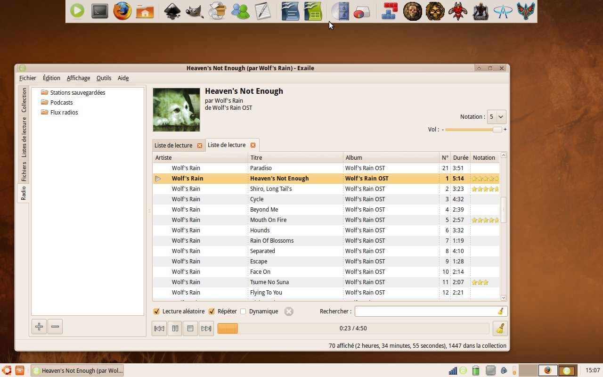Image resolution: width=603 pixels, height=377 pixels.
Task: Add a radio station with plus button
Action: 39,326
